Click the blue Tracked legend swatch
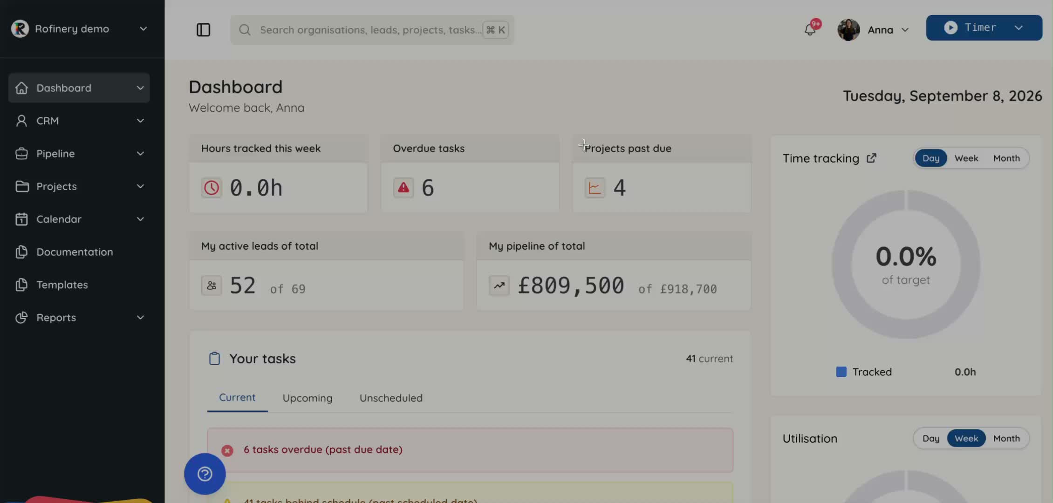The width and height of the screenshot is (1053, 503). pos(841,372)
